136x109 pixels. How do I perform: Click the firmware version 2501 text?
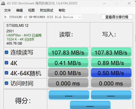pos(10,31)
